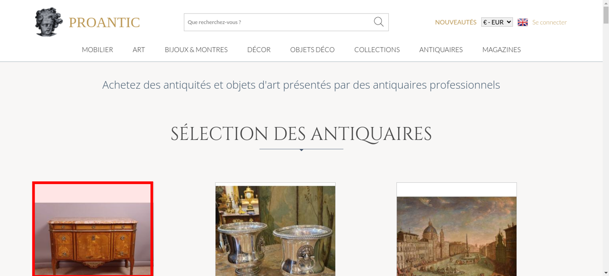Open the ART menu
Viewport: 609px width, 276px height.
tap(139, 50)
